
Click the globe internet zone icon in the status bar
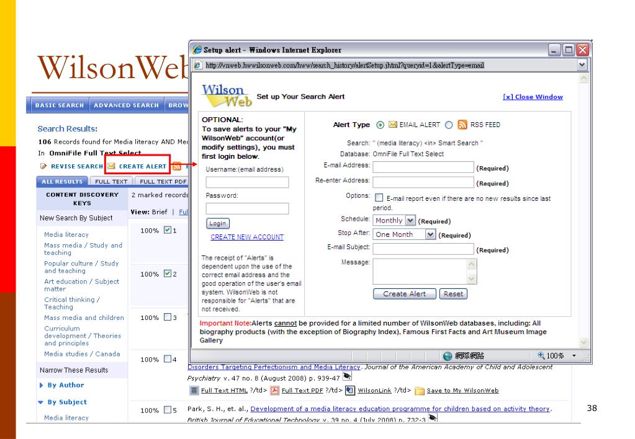pyautogui.click(x=447, y=356)
